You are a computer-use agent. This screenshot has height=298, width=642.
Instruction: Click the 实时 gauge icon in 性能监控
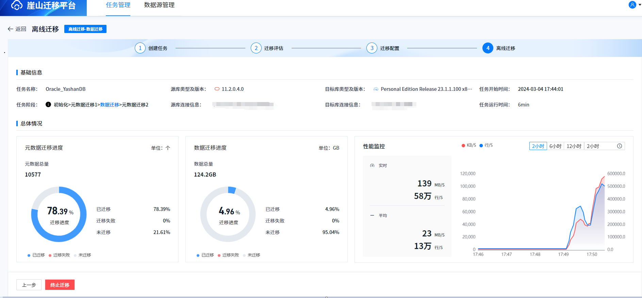372,166
